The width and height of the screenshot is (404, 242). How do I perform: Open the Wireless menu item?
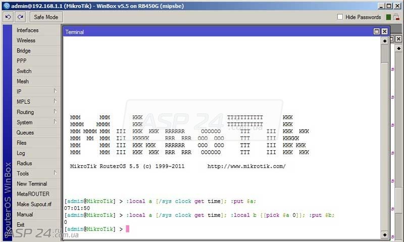[26, 40]
